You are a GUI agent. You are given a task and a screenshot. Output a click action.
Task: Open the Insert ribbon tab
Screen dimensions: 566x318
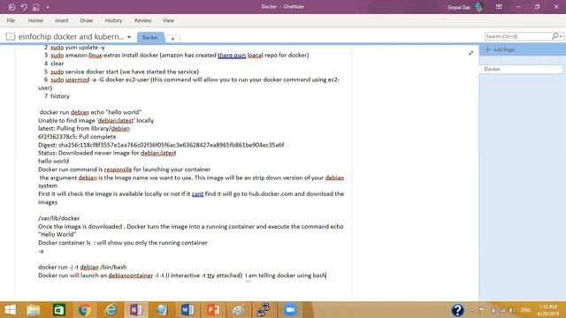click(x=61, y=20)
